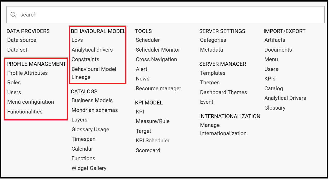Screen dimensions: 329x179
Task: Open Catalog under Import/Export
Action: pos(274,88)
